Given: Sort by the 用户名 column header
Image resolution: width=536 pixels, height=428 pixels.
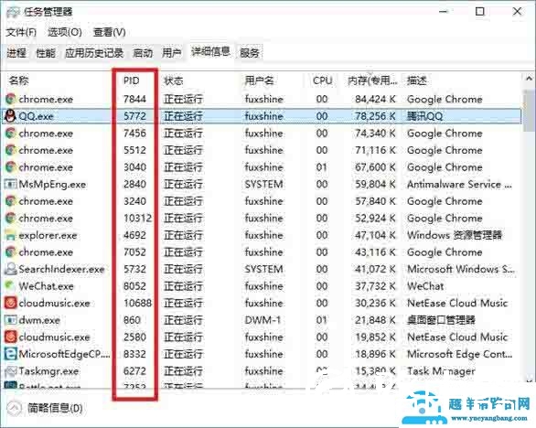Looking at the screenshot, I should [x=259, y=80].
